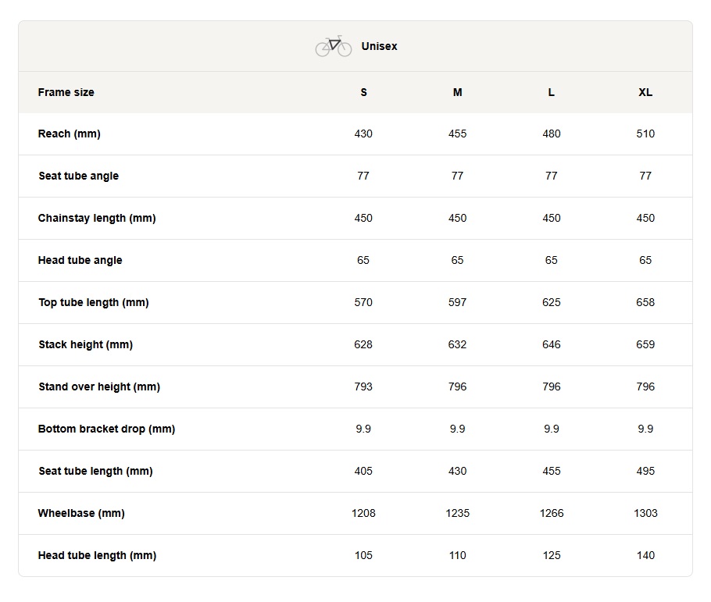Screen dimensions: 711x602
Task: Click the XL frame size column header
Action: [645, 92]
